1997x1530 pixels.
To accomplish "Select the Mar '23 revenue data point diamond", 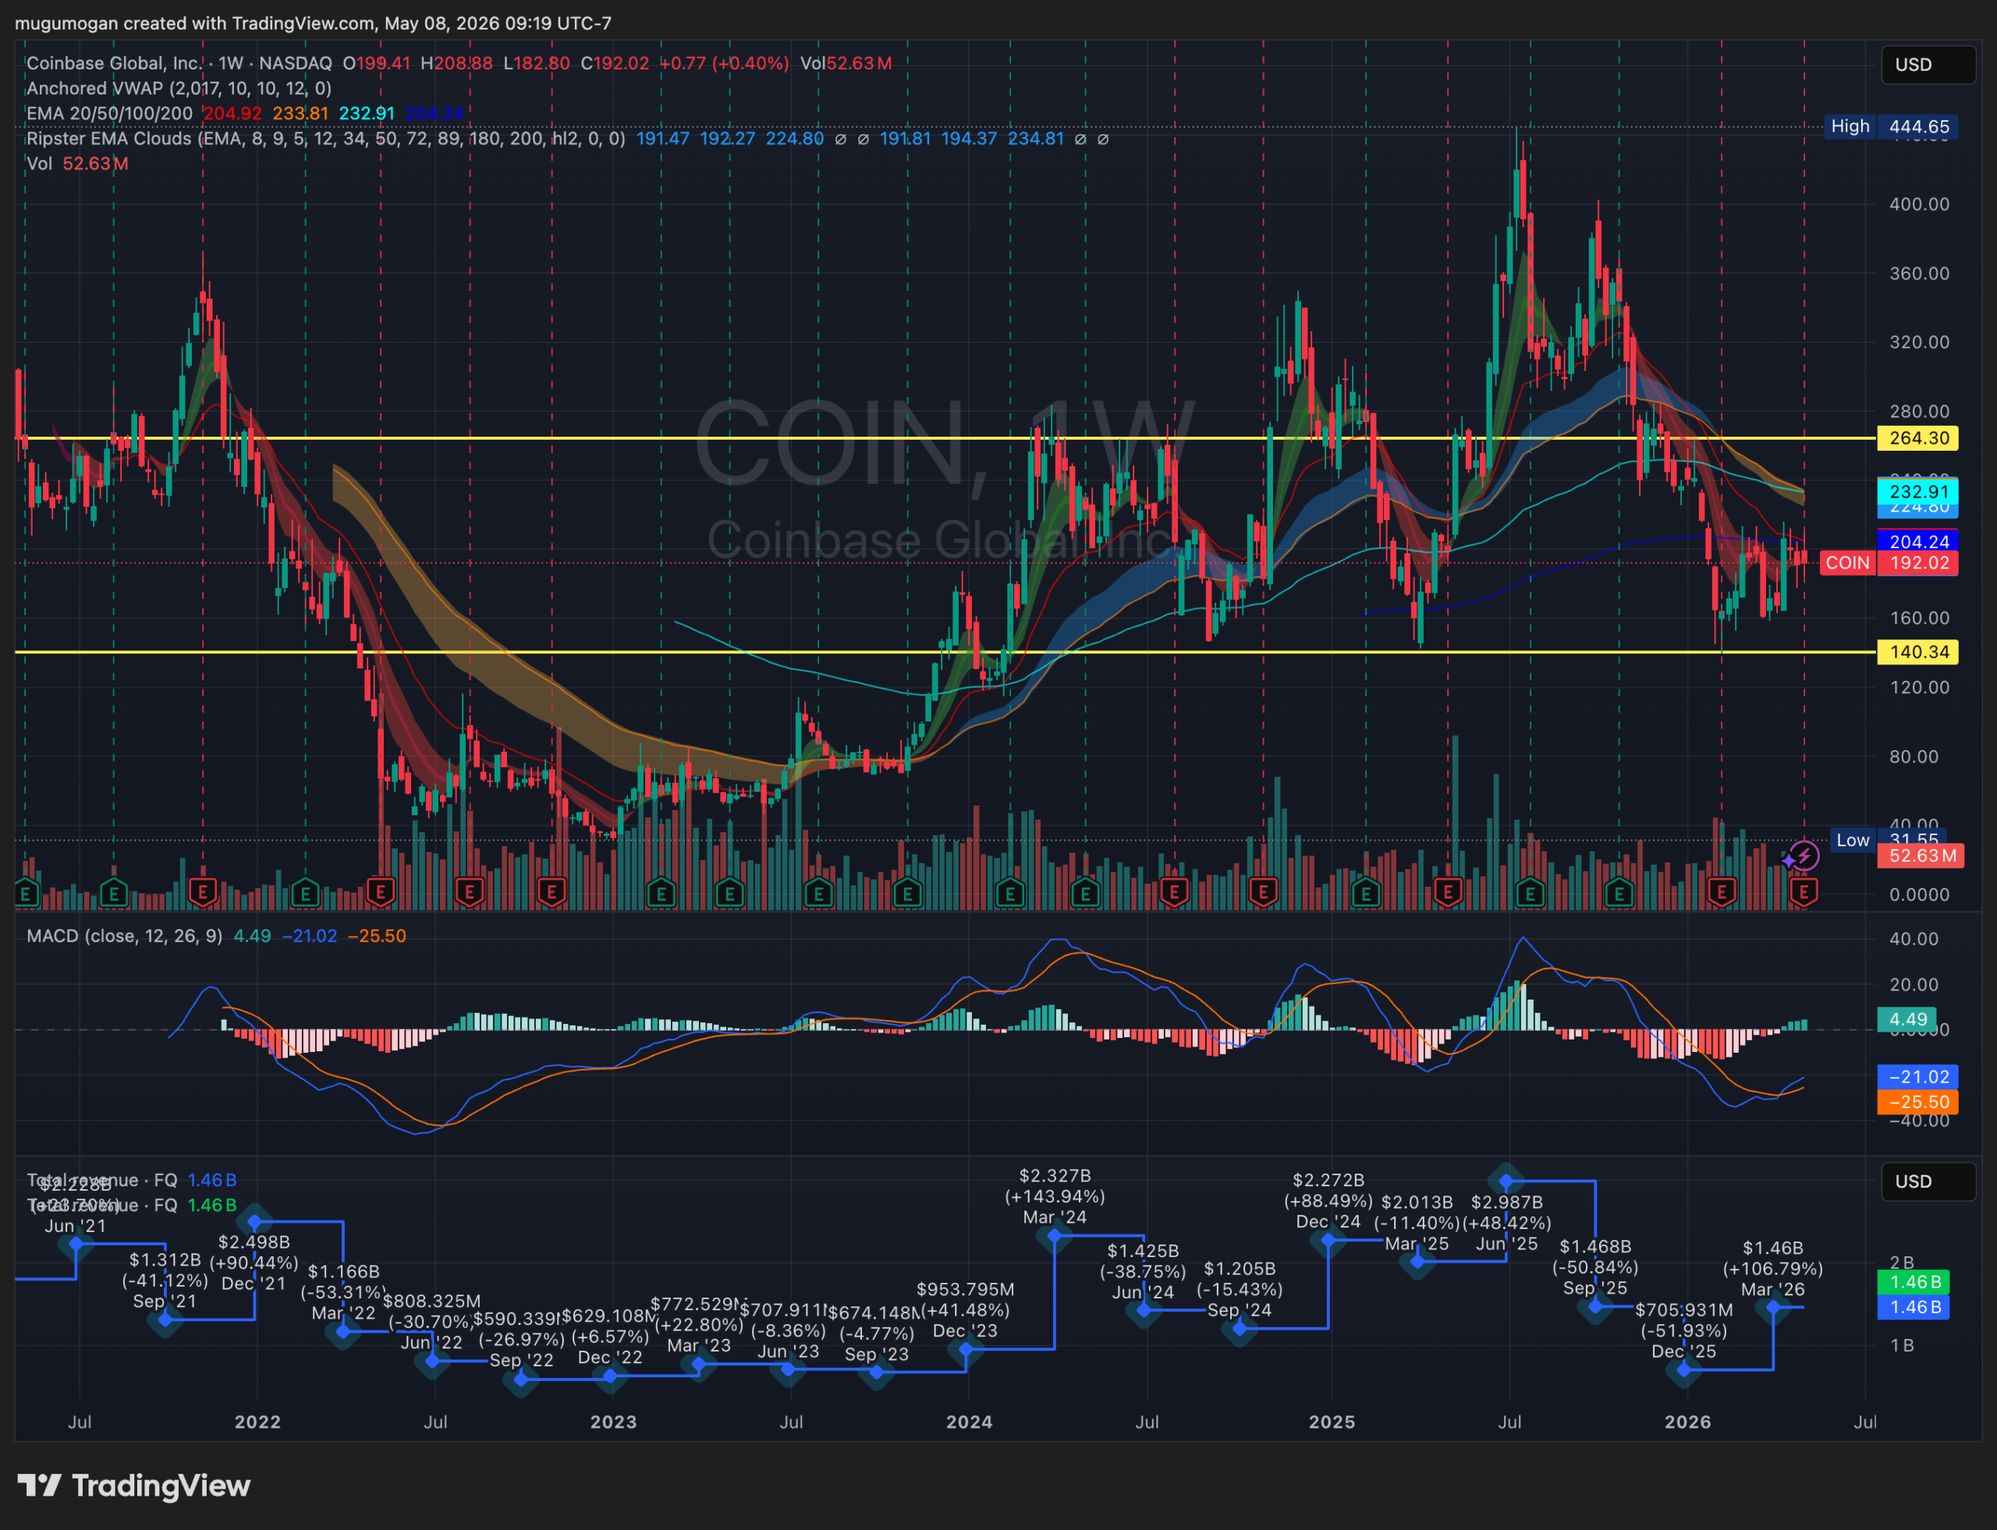I will (699, 1364).
